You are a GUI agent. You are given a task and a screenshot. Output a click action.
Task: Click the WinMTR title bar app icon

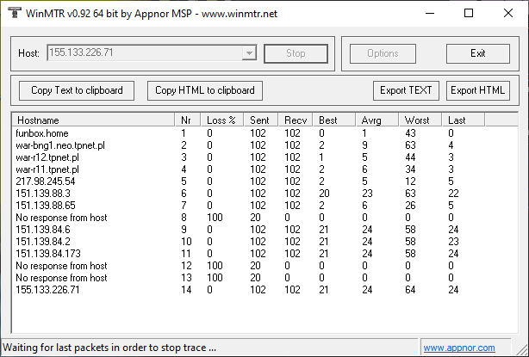pos(14,13)
